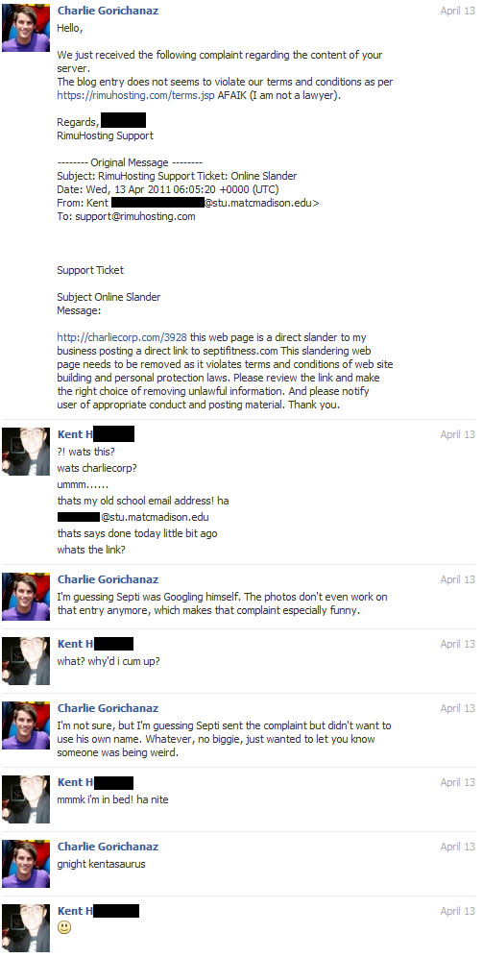Click Charlie's avatar beside "gnight kentasaurus"
This screenshot has width=483, height=958.
[x=26, y=863]
